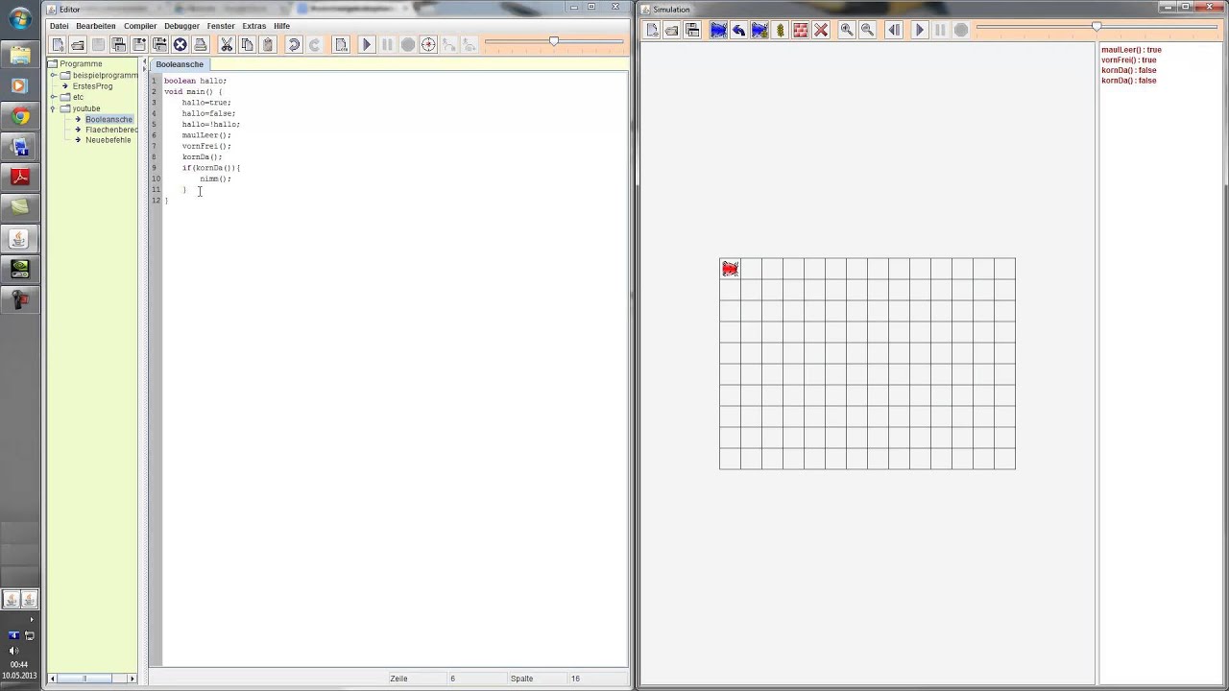The width and height of the screenshot is (1229, 691).
Task: Expand the etc folder node
Action: click(x=55, y=97)
